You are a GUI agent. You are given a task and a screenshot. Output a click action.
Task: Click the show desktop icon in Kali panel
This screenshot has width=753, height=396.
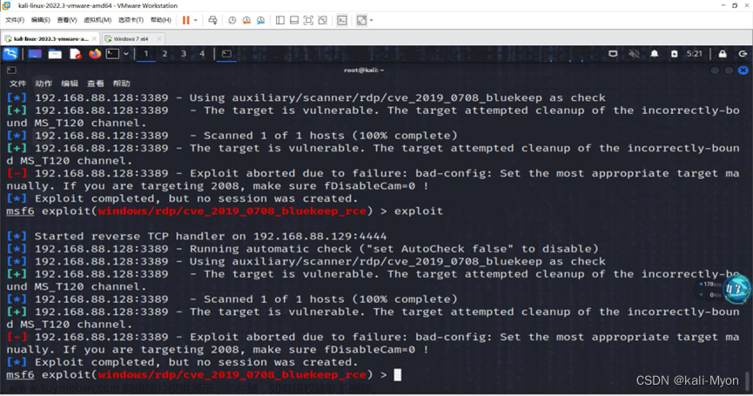click(35, 54)
